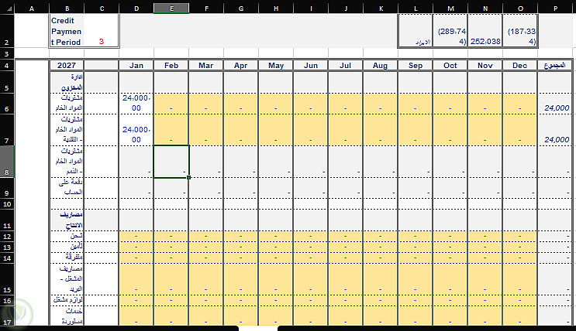
Task: Click the "May" month header cell
Action: (276, 65)
